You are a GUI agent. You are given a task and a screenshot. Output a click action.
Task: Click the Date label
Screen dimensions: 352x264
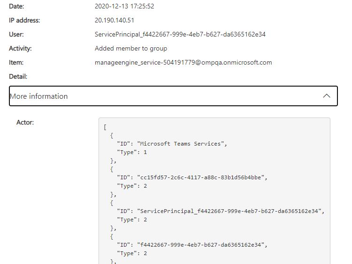tap(16, 7)
